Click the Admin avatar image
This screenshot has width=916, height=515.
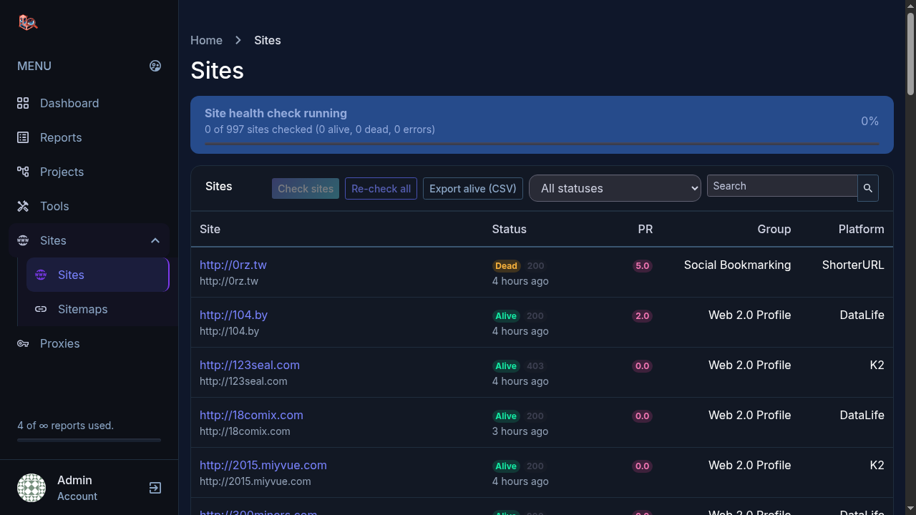(31, 488)
